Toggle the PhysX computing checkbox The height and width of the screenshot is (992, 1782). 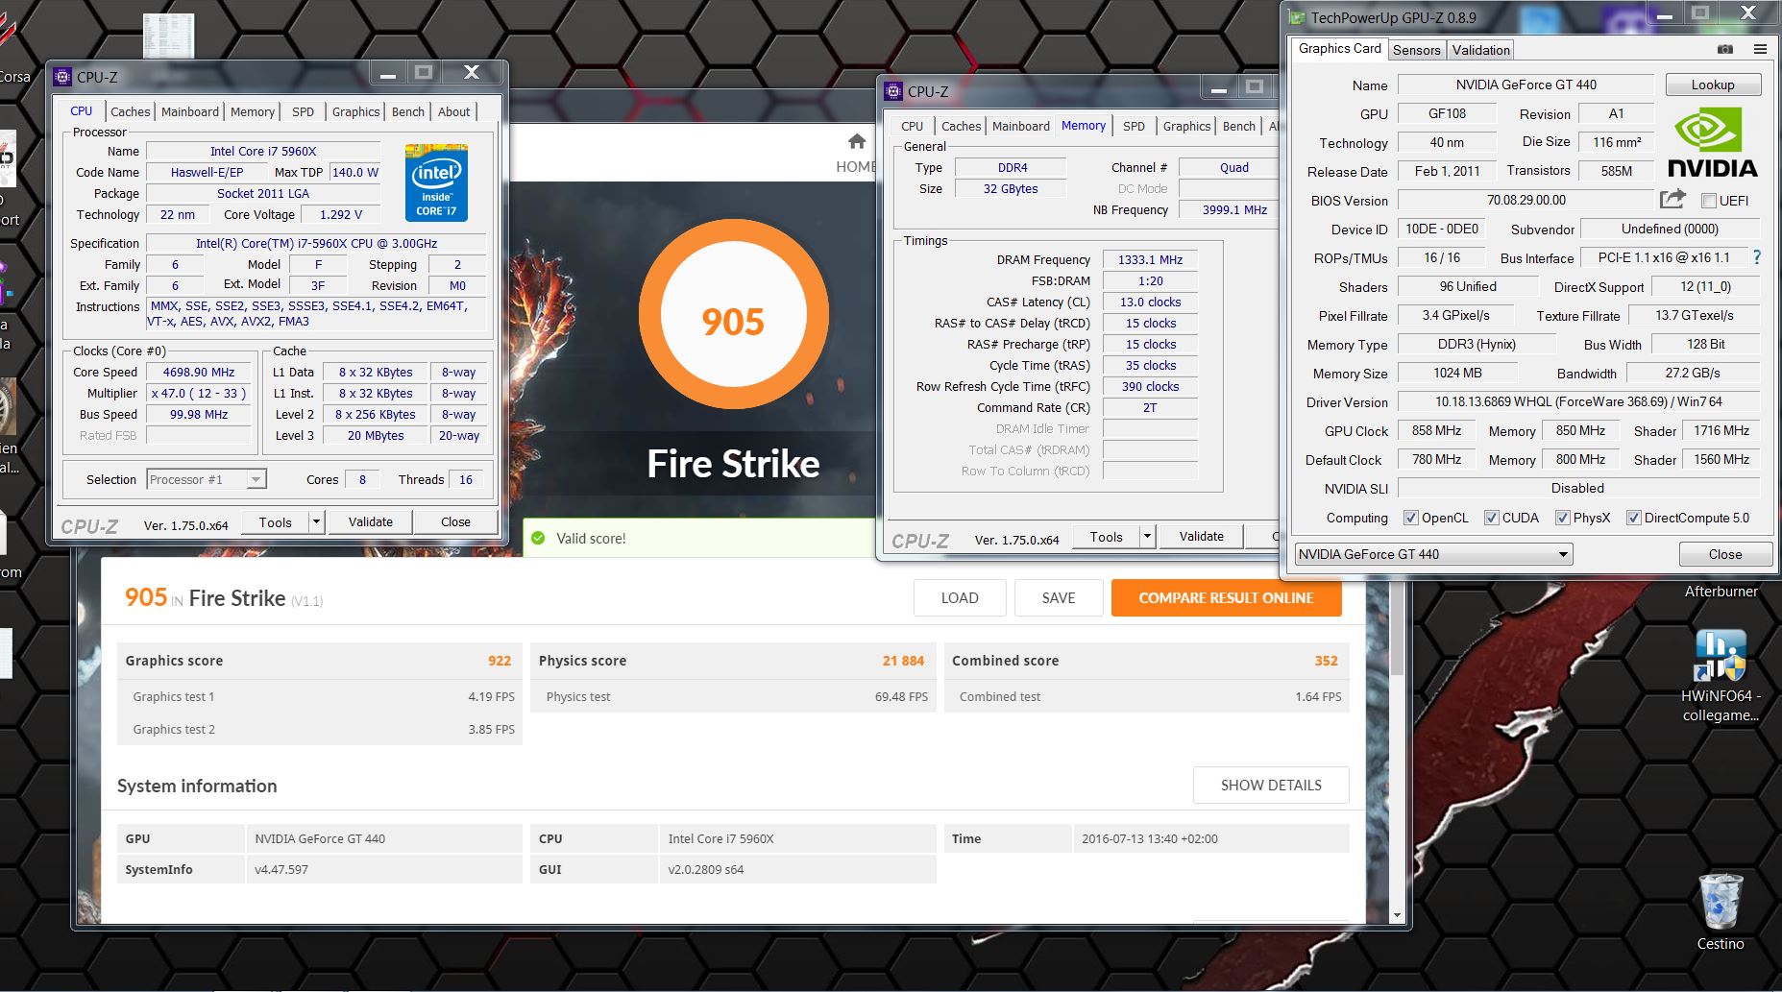1562,518
